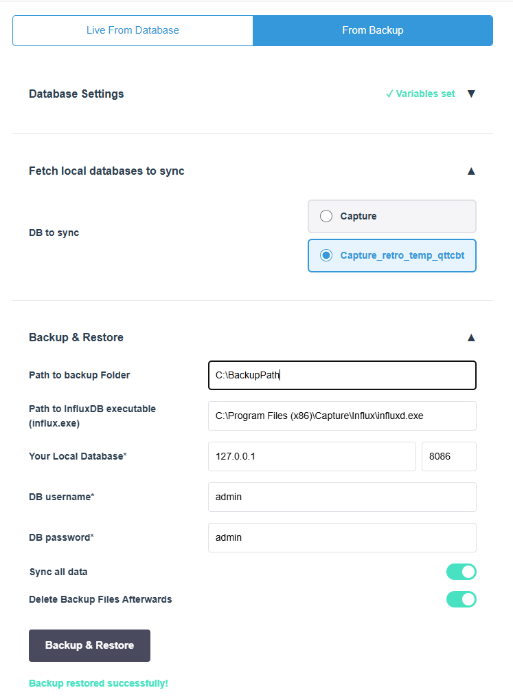513x699 pixels.
Task: Click the 8086 port number field
Action: tap(448, 456)
